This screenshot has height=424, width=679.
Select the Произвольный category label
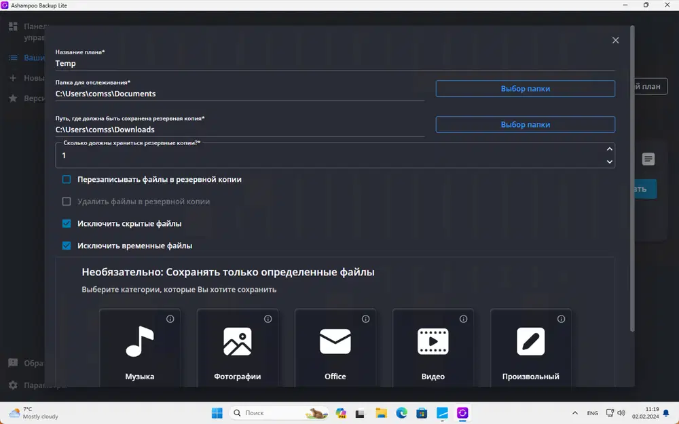point(530,377)
